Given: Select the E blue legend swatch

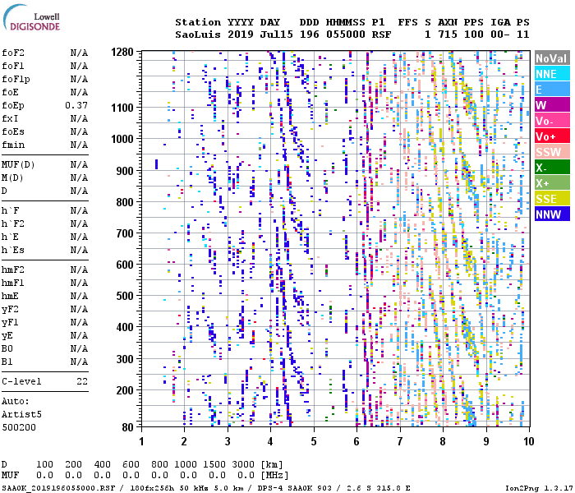Looking at the screenshot, I should click(x=552, y=89).
